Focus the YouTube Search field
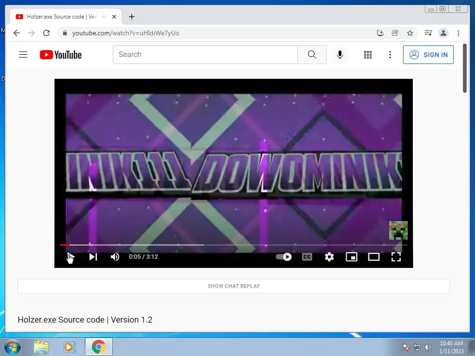This screenshot has width=475, height=356. coord(205,55)
